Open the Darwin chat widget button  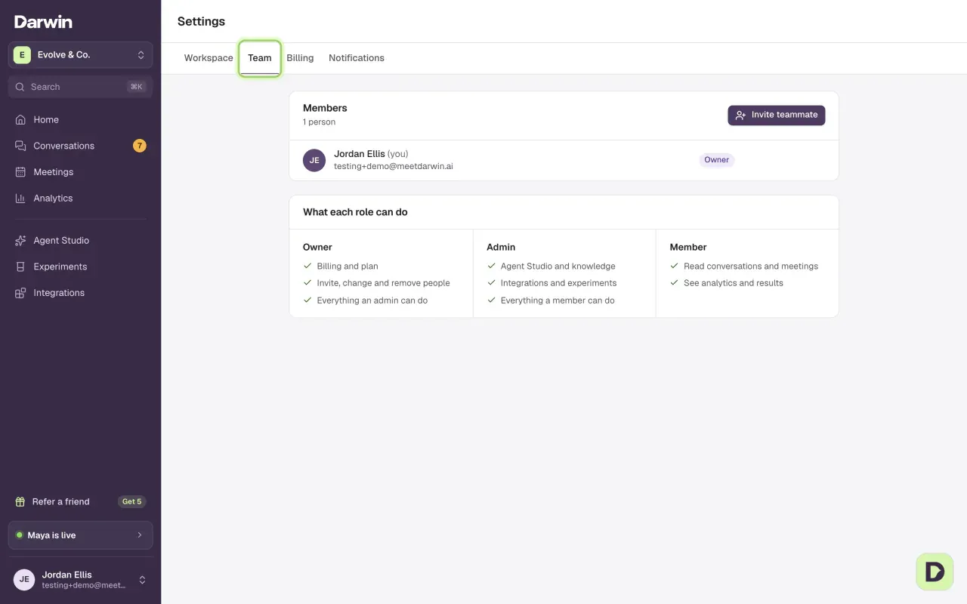point(935,572)
